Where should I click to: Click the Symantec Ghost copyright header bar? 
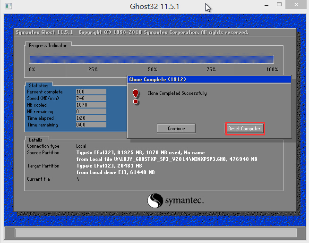(132, 33)
